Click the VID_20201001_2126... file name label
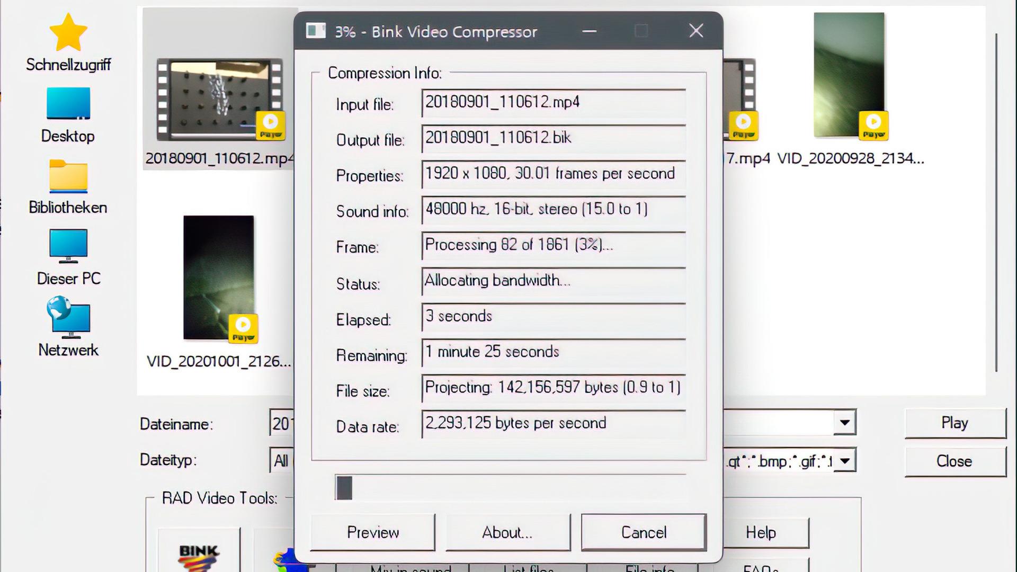The height and width of the screenshot is (572, 1017). 219,361
